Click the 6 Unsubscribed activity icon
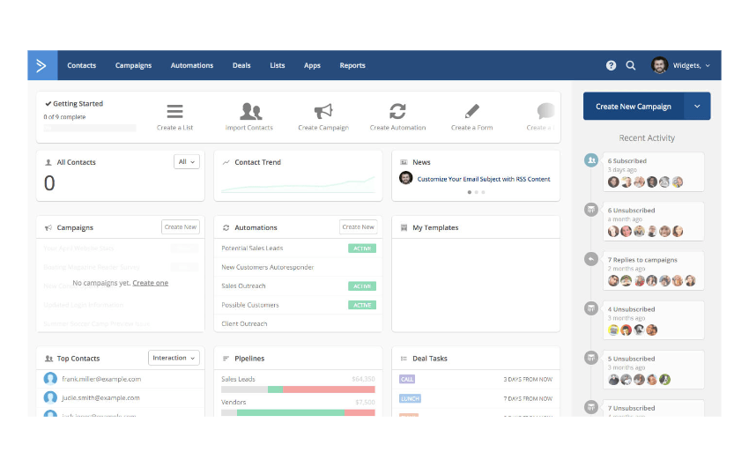This screenshot has height=467, width=749. (x=591, y=209)
